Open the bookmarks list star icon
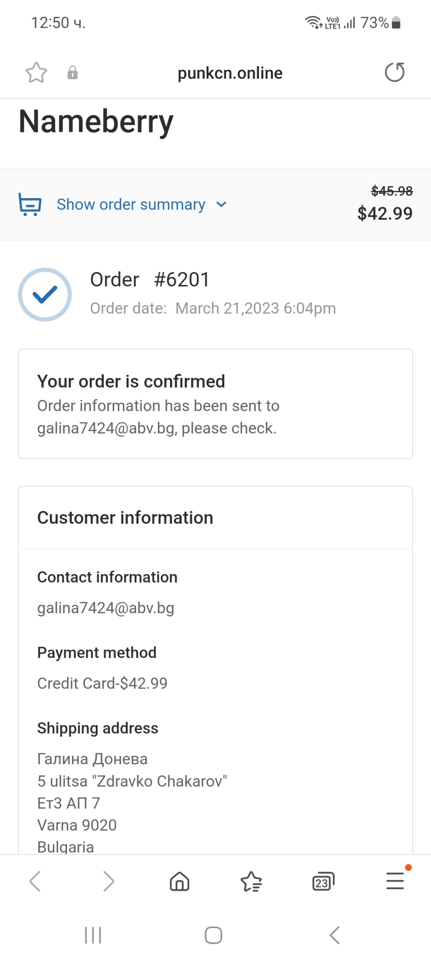The image size is (431, 962). point(251,881)
